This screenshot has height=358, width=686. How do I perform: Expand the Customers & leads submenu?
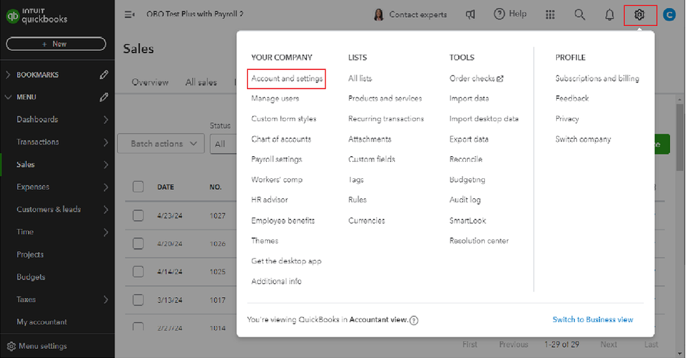(106, 209)
